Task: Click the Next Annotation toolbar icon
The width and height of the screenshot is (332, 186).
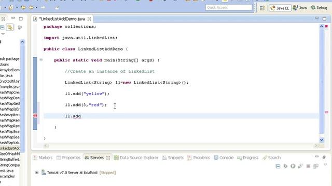Action: (x=10, y=8)
